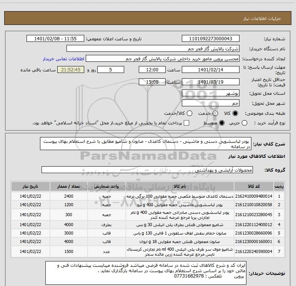The image size is (296, 286).
Task: Click the quantity 300 cell
Action: tap(68, 215)
